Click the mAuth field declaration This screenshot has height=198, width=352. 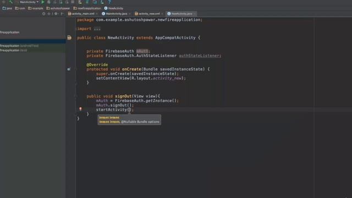coord(142,51)
